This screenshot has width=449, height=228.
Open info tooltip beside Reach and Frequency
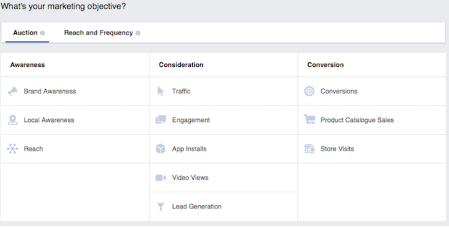pos(138,33)
